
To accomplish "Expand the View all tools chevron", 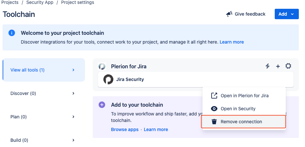I will click(73, 70).
